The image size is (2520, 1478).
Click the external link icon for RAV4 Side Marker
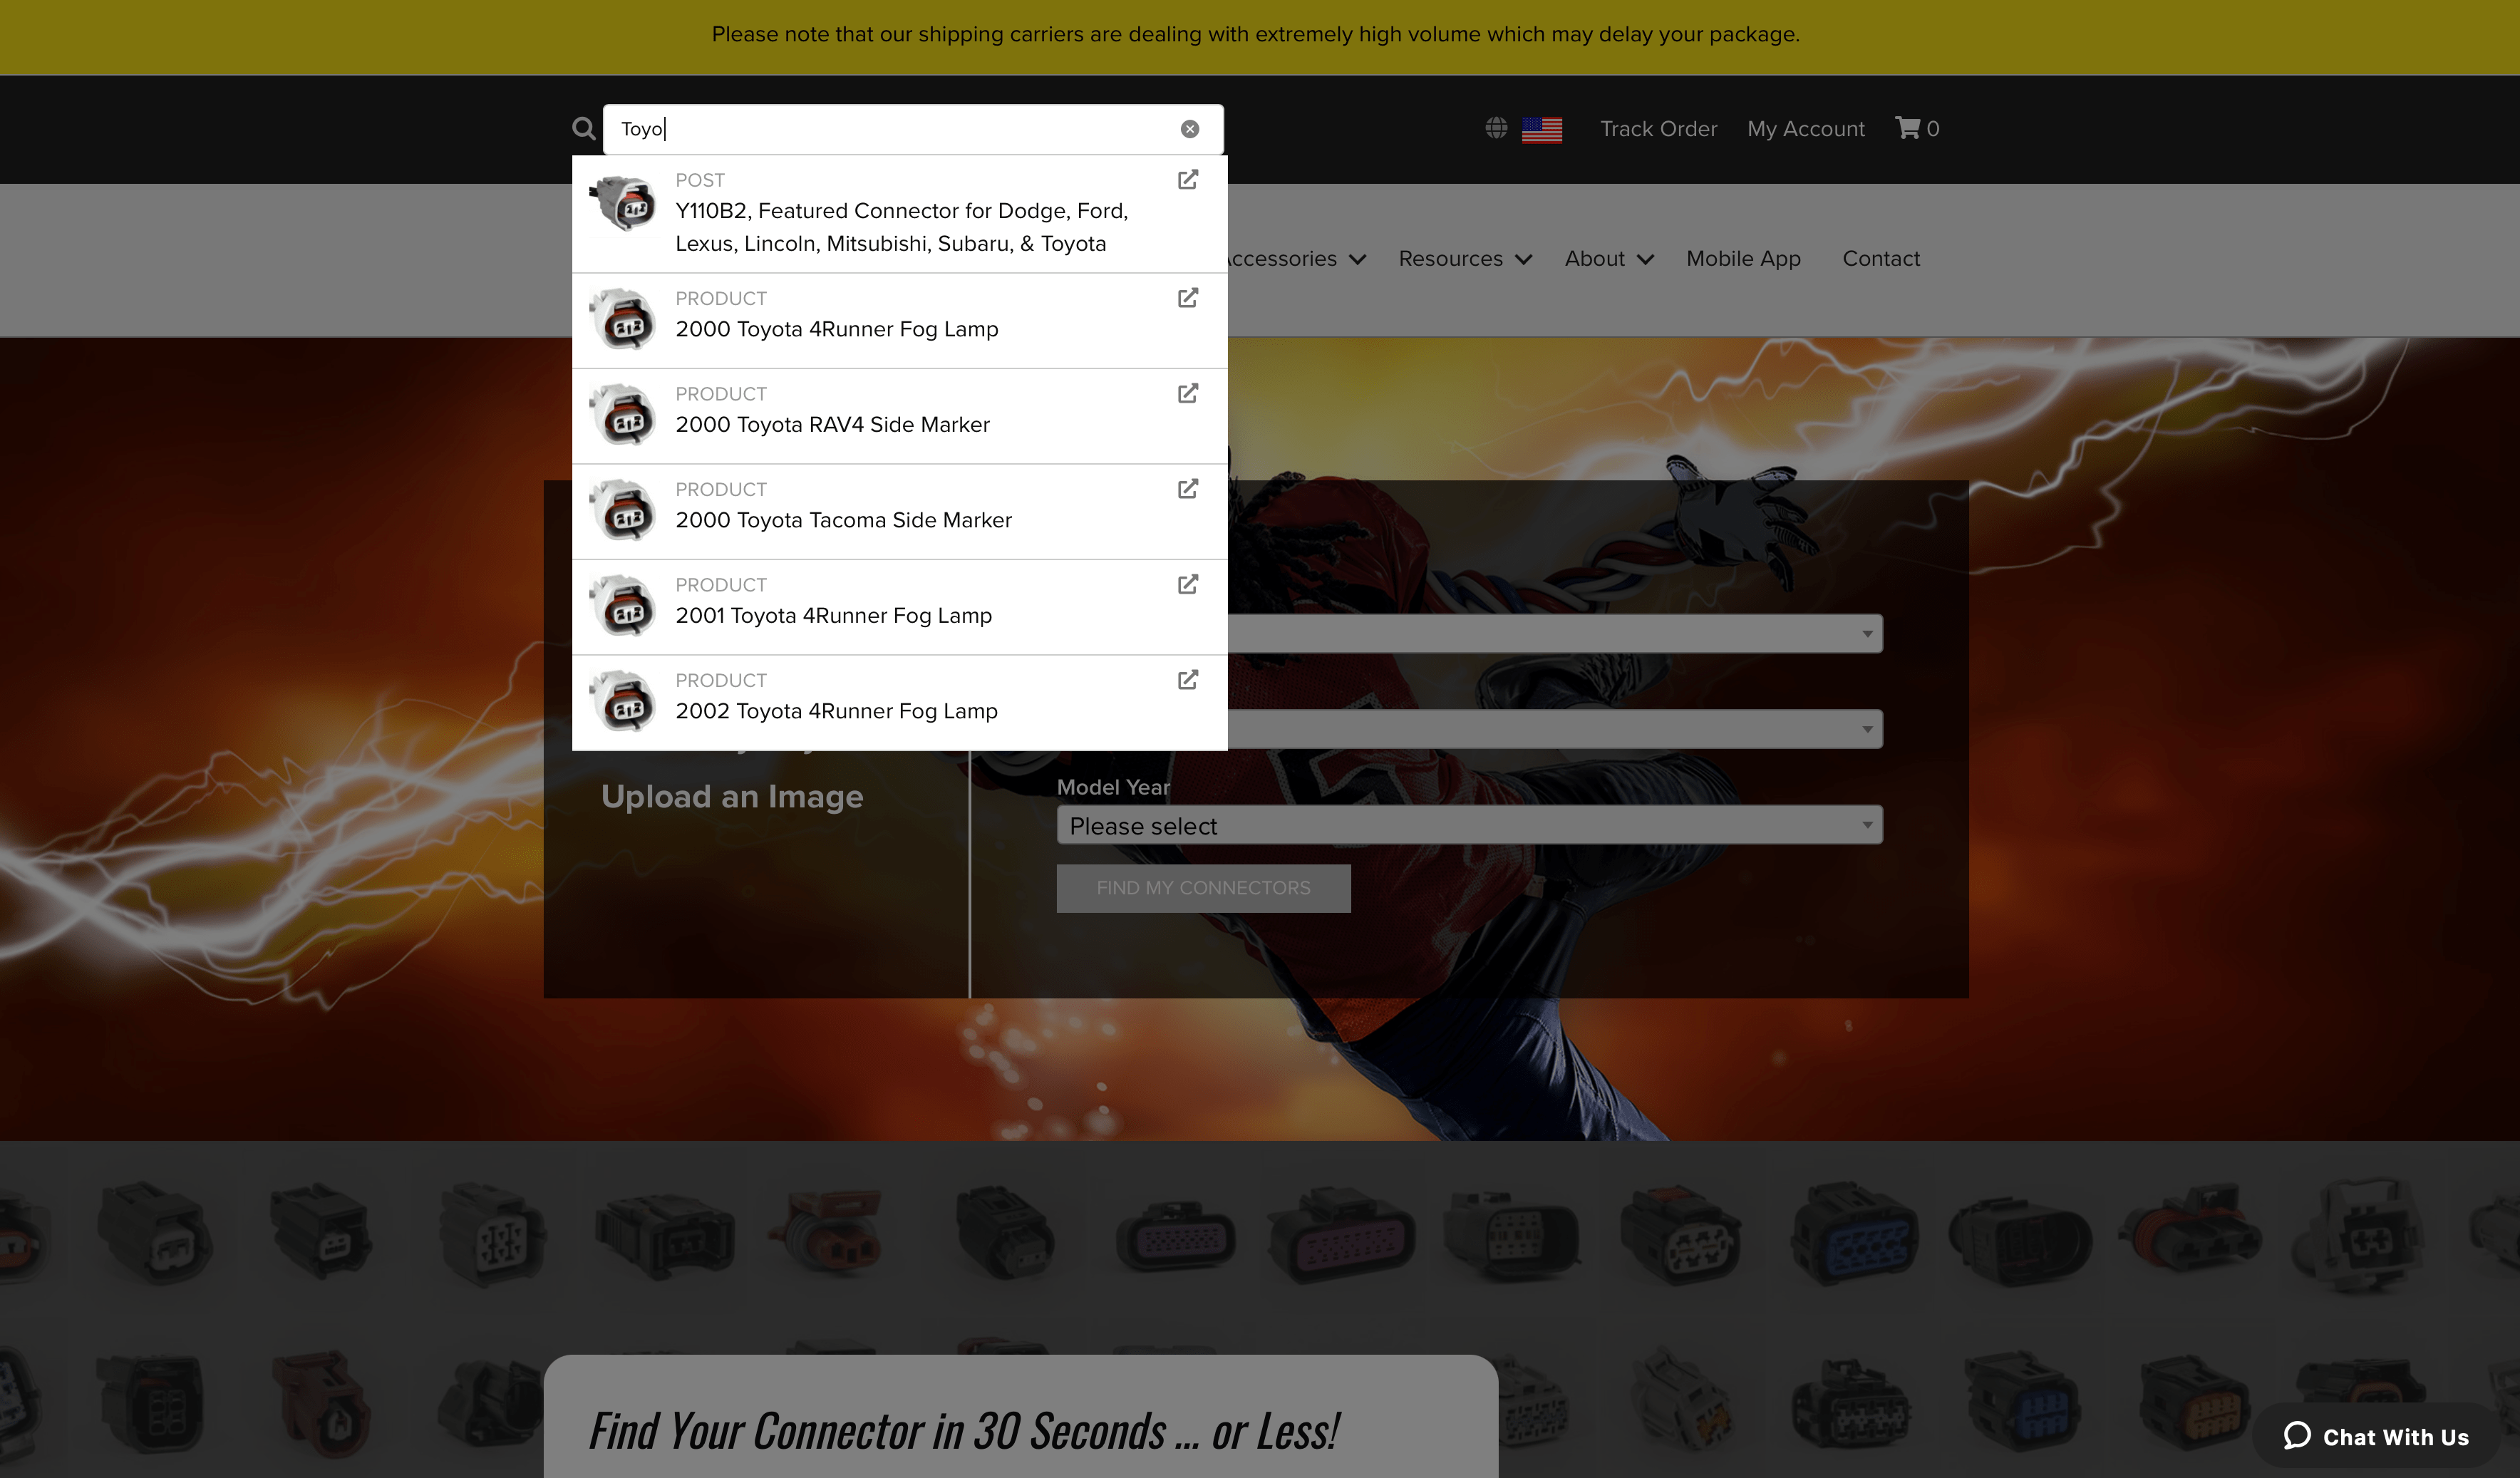pos(1189,394)
